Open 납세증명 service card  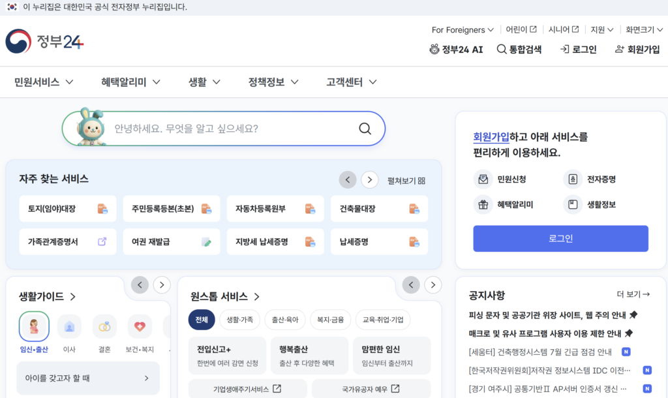pos(379,241)
